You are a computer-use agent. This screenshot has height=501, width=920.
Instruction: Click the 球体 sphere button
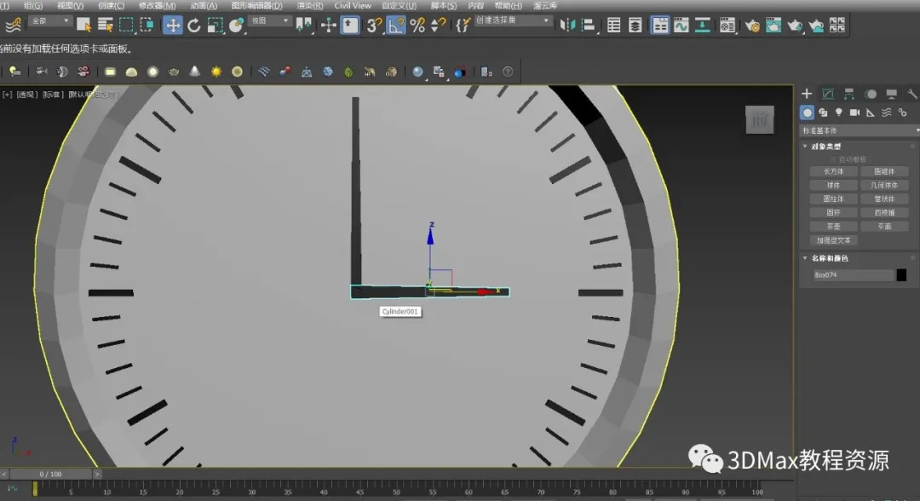point(833,186)
